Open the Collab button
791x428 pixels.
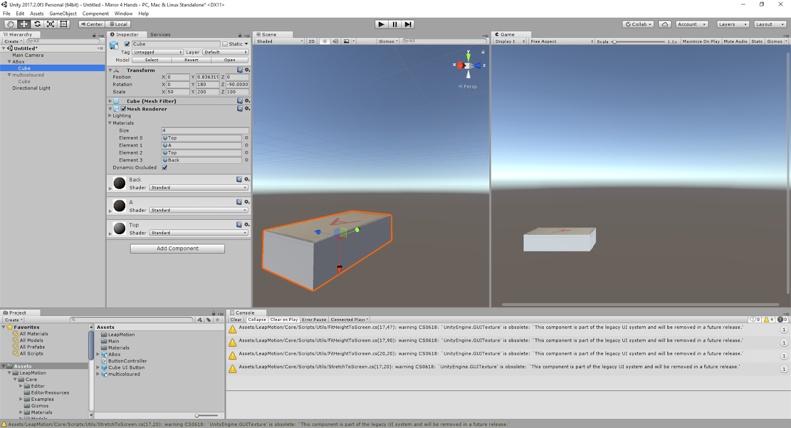click(638, 24)
